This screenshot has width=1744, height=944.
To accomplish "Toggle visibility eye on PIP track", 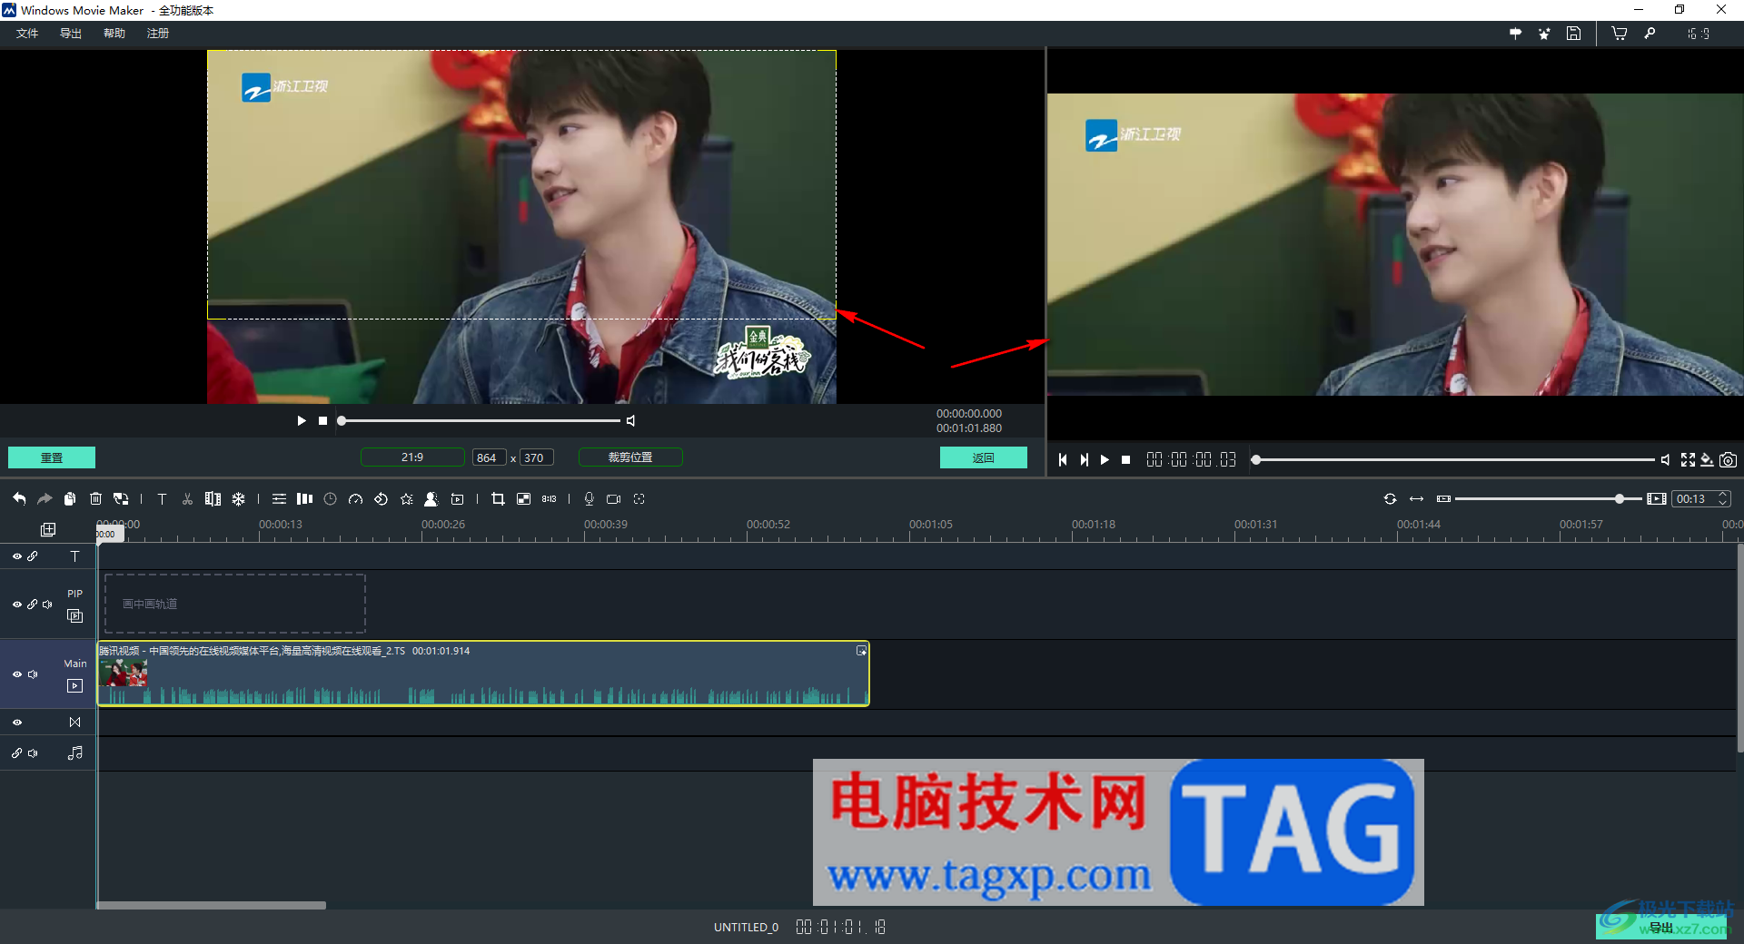I will pyautogui.click(x=16, y=605).
